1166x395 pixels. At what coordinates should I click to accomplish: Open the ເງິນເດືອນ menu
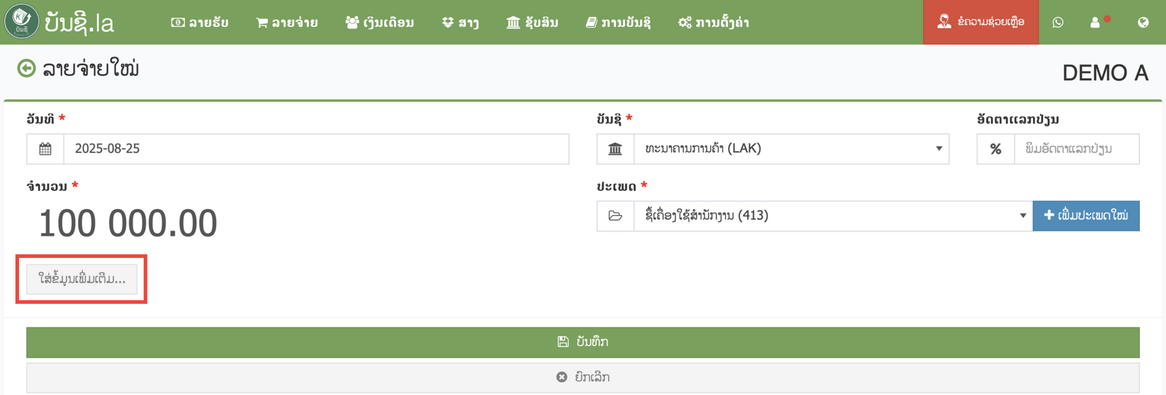point(379,22)
